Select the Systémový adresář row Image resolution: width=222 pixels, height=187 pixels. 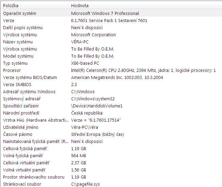(112, 99)
